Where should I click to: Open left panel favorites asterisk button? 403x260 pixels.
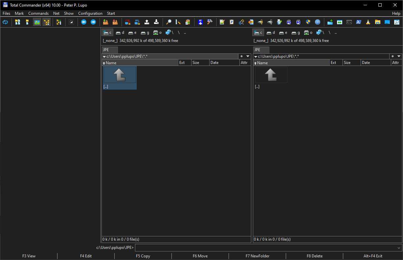point(241,56)
